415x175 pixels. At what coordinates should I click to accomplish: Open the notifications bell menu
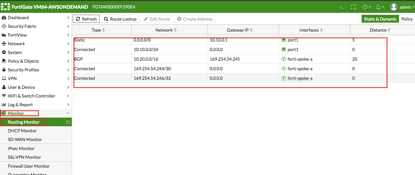tap(380, 7)
